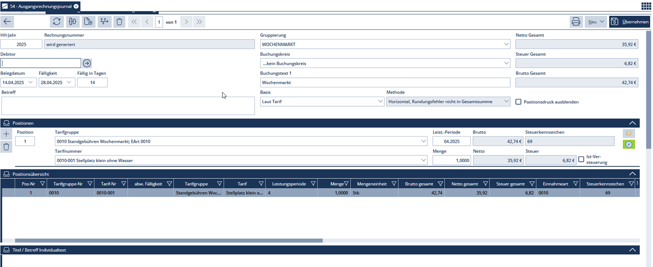
Task: Click the refresh icon in toolbar
Action: [56, 22]
